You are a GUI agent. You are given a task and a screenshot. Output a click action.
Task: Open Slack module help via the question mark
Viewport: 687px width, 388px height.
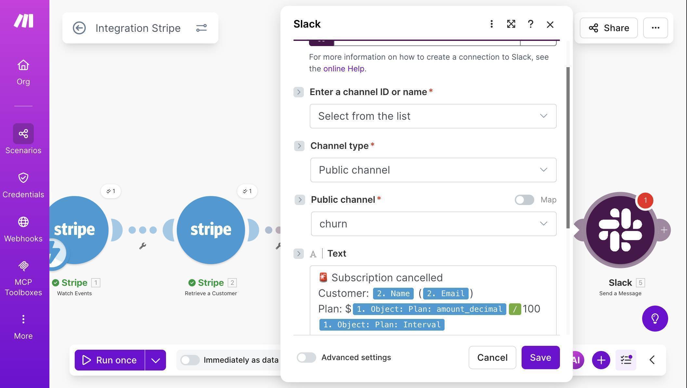pyautogui.click(x=530, y=24)
